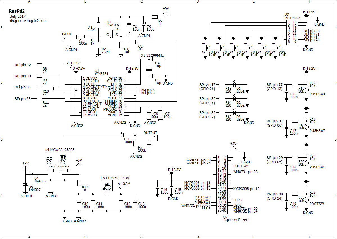Screen dimensions: 337x239
Task: Select the INPUT jack symbol
Action: [x=64, y=39]
